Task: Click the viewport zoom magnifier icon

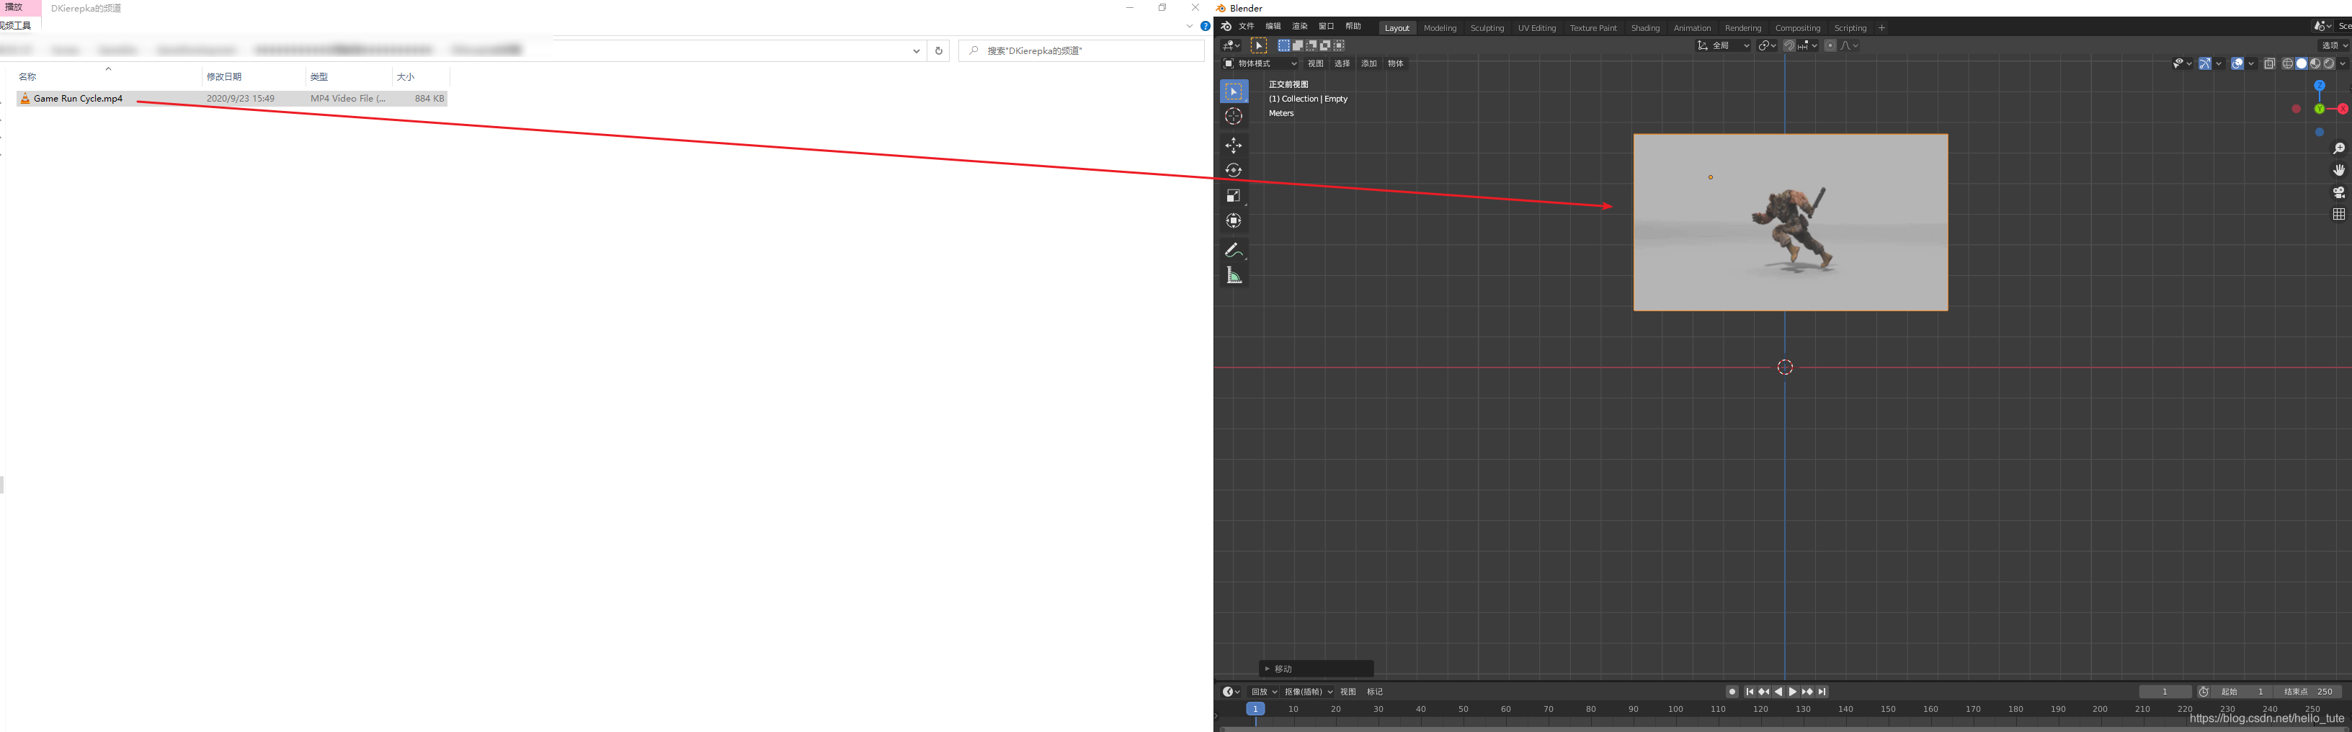Action: (x=2338, y=148)
